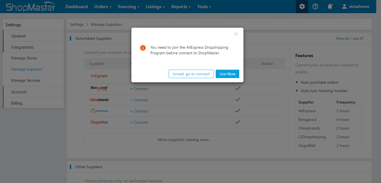Open settings gear icon in top bar
This screenshot has height=183, width=381.
302,6
